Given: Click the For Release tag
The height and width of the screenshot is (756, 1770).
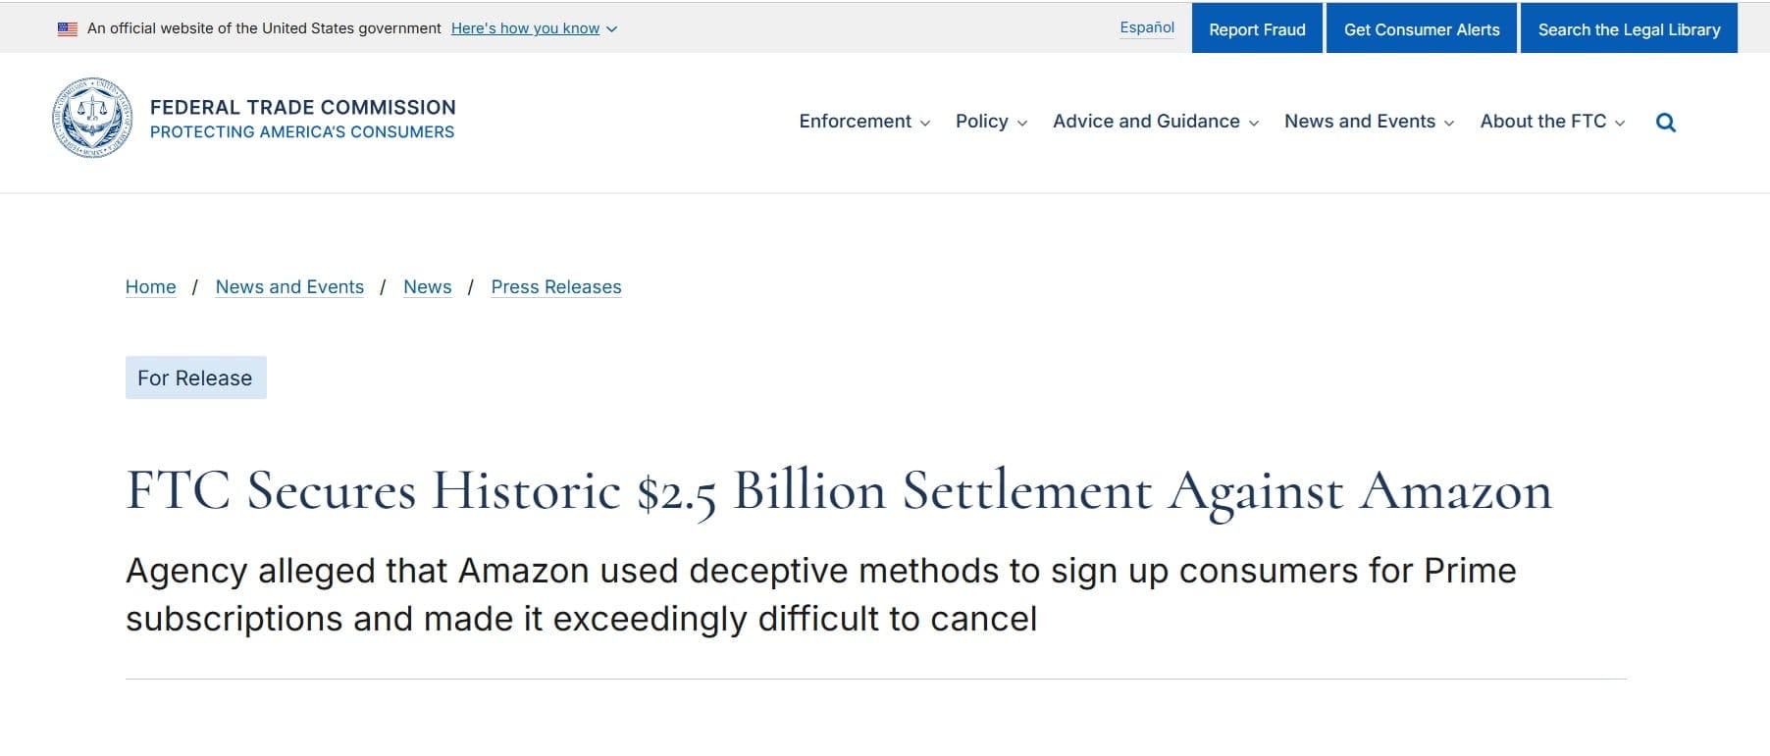Looking at the screenshot, I should 195,378.
